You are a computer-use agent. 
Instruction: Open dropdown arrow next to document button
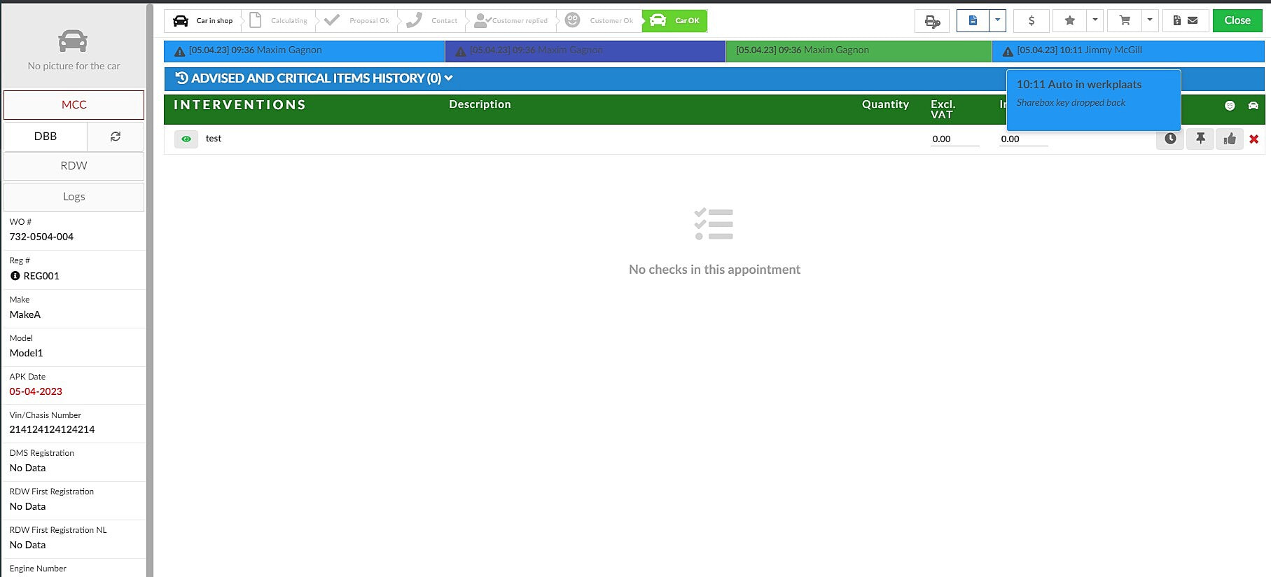(x=997, y=21)
